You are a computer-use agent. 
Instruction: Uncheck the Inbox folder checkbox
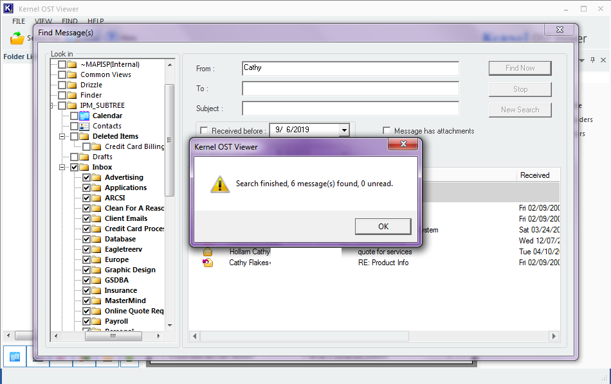[x=75, y=168]
